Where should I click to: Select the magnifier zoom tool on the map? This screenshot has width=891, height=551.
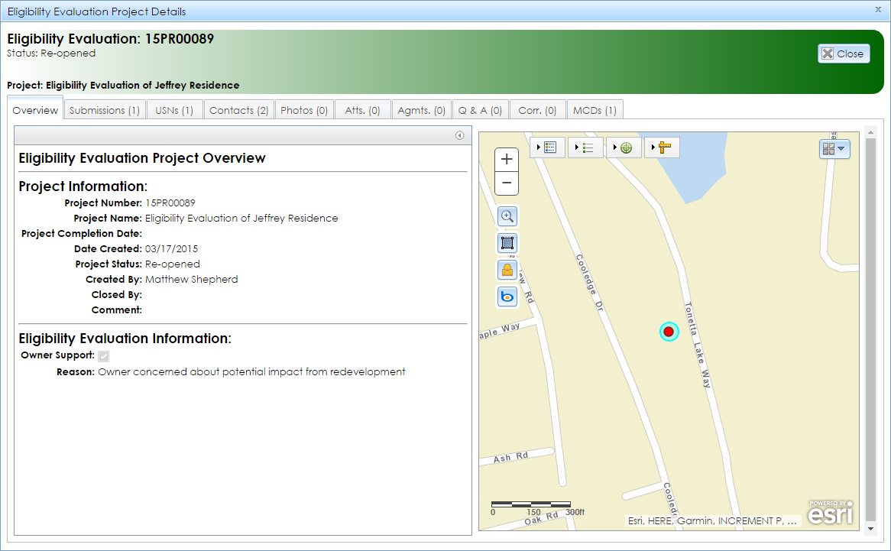[507, 216]
